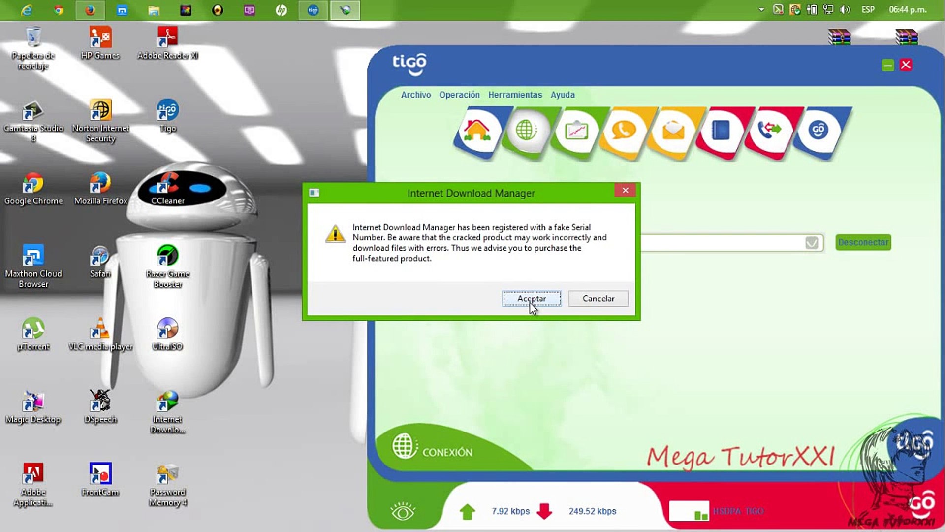Click the eye icon at Tigo window bottom
This screenshot has width=945, height=532.
click(x=403, y=512)
